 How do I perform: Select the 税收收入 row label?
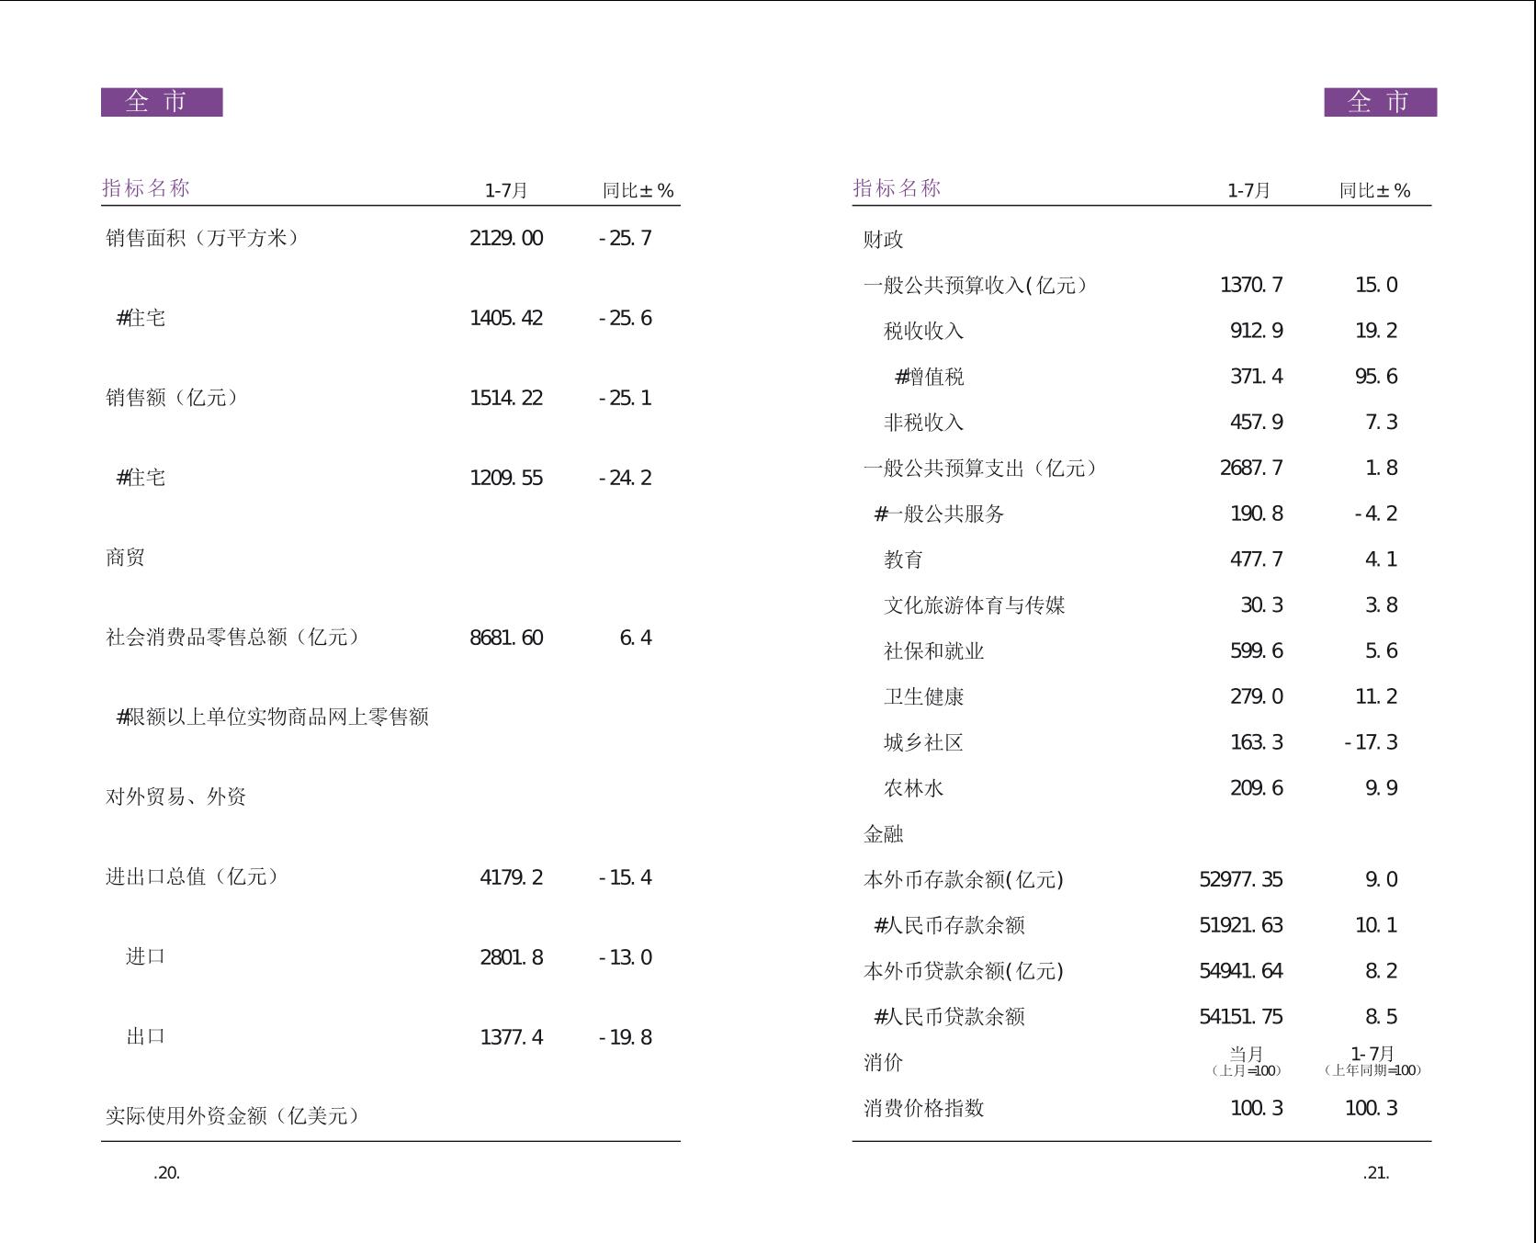(x=924, y=332)
